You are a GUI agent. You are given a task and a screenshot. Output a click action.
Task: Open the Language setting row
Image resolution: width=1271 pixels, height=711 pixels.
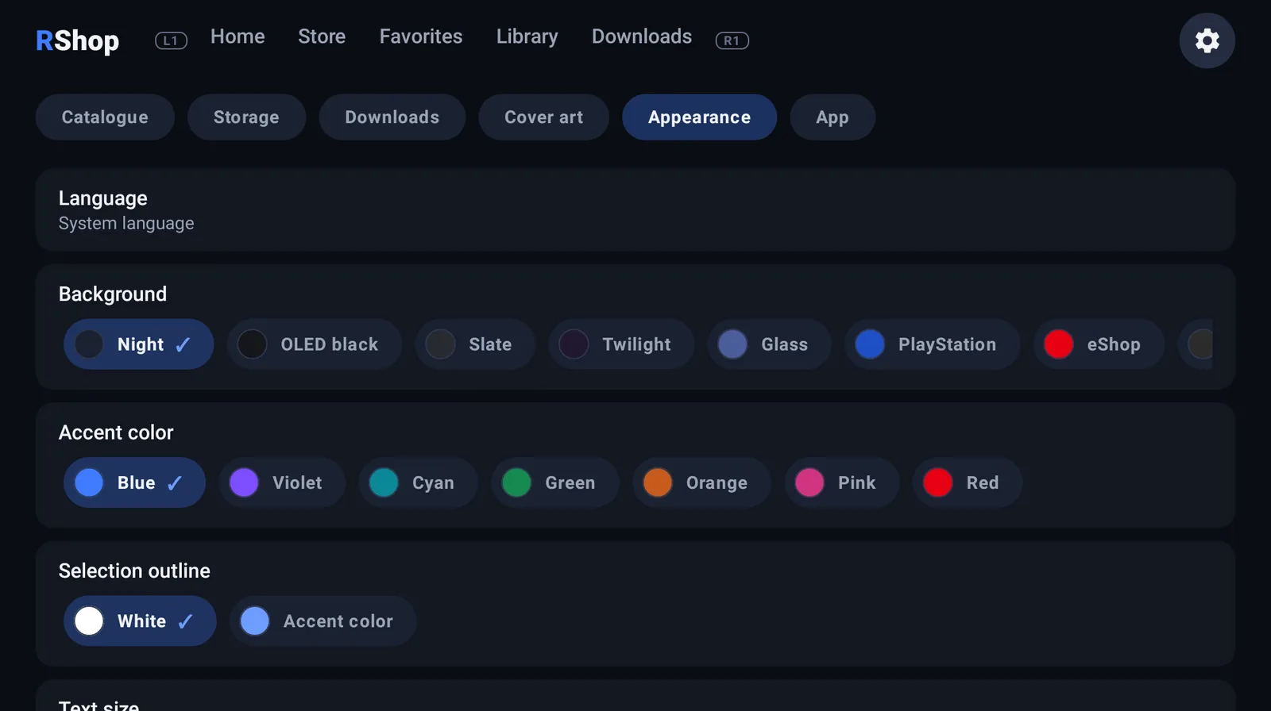pos(635,210)
